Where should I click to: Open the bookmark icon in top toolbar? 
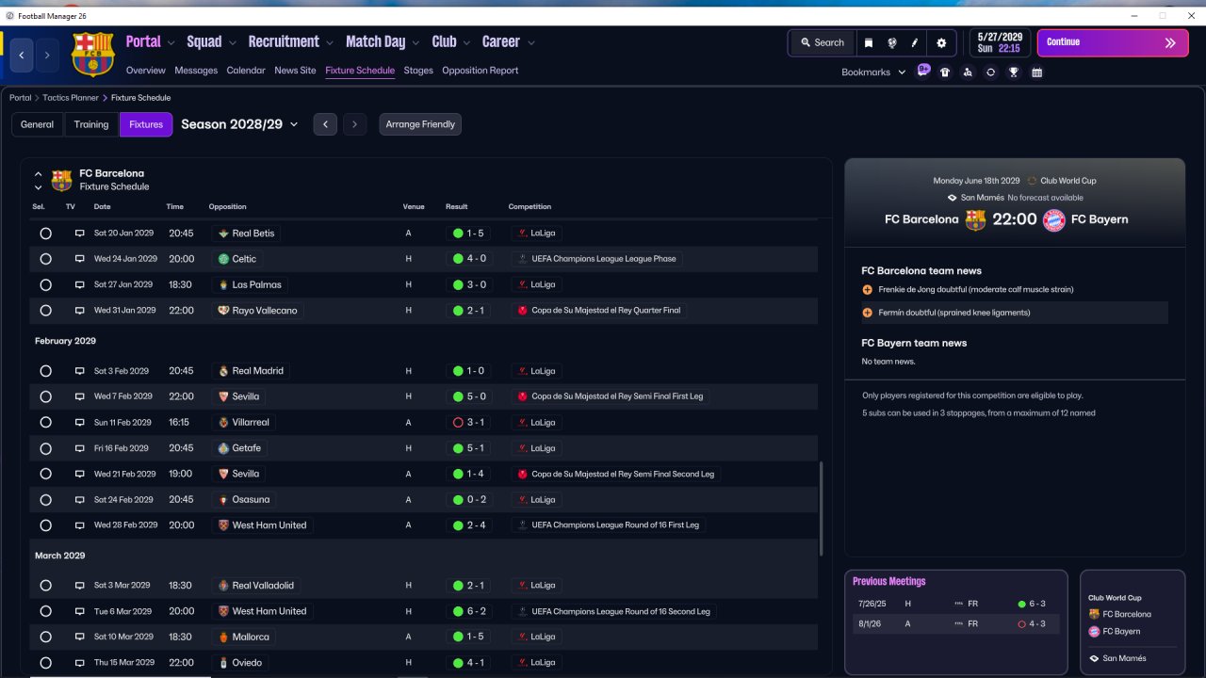(869, 42)
